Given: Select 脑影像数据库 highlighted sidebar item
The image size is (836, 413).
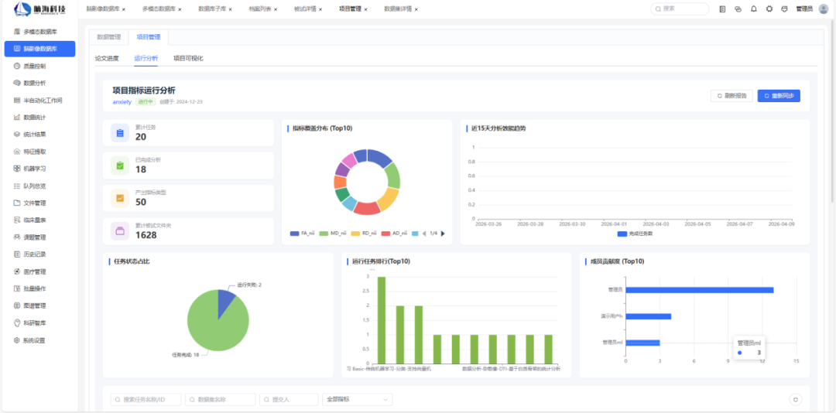Looking at the screenshot, I should 40,49.
